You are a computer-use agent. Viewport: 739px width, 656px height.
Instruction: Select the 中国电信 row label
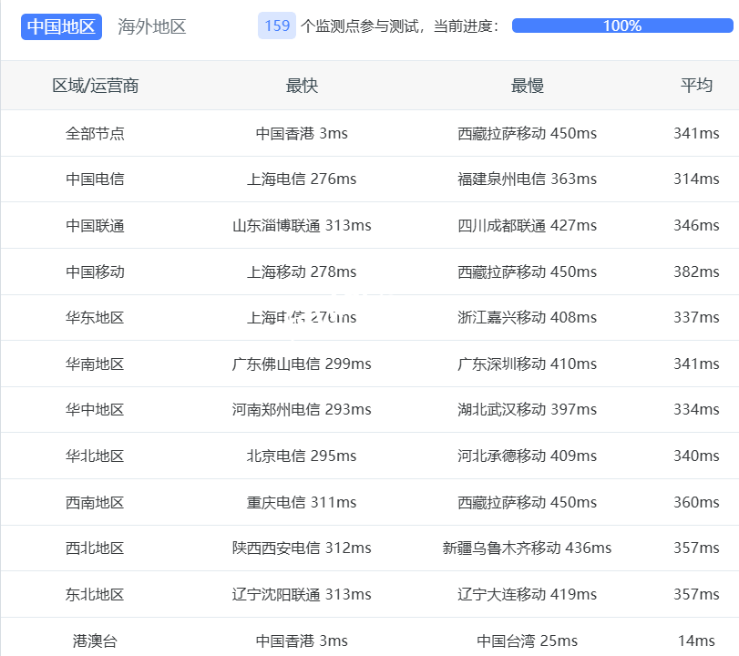point(95,179)
